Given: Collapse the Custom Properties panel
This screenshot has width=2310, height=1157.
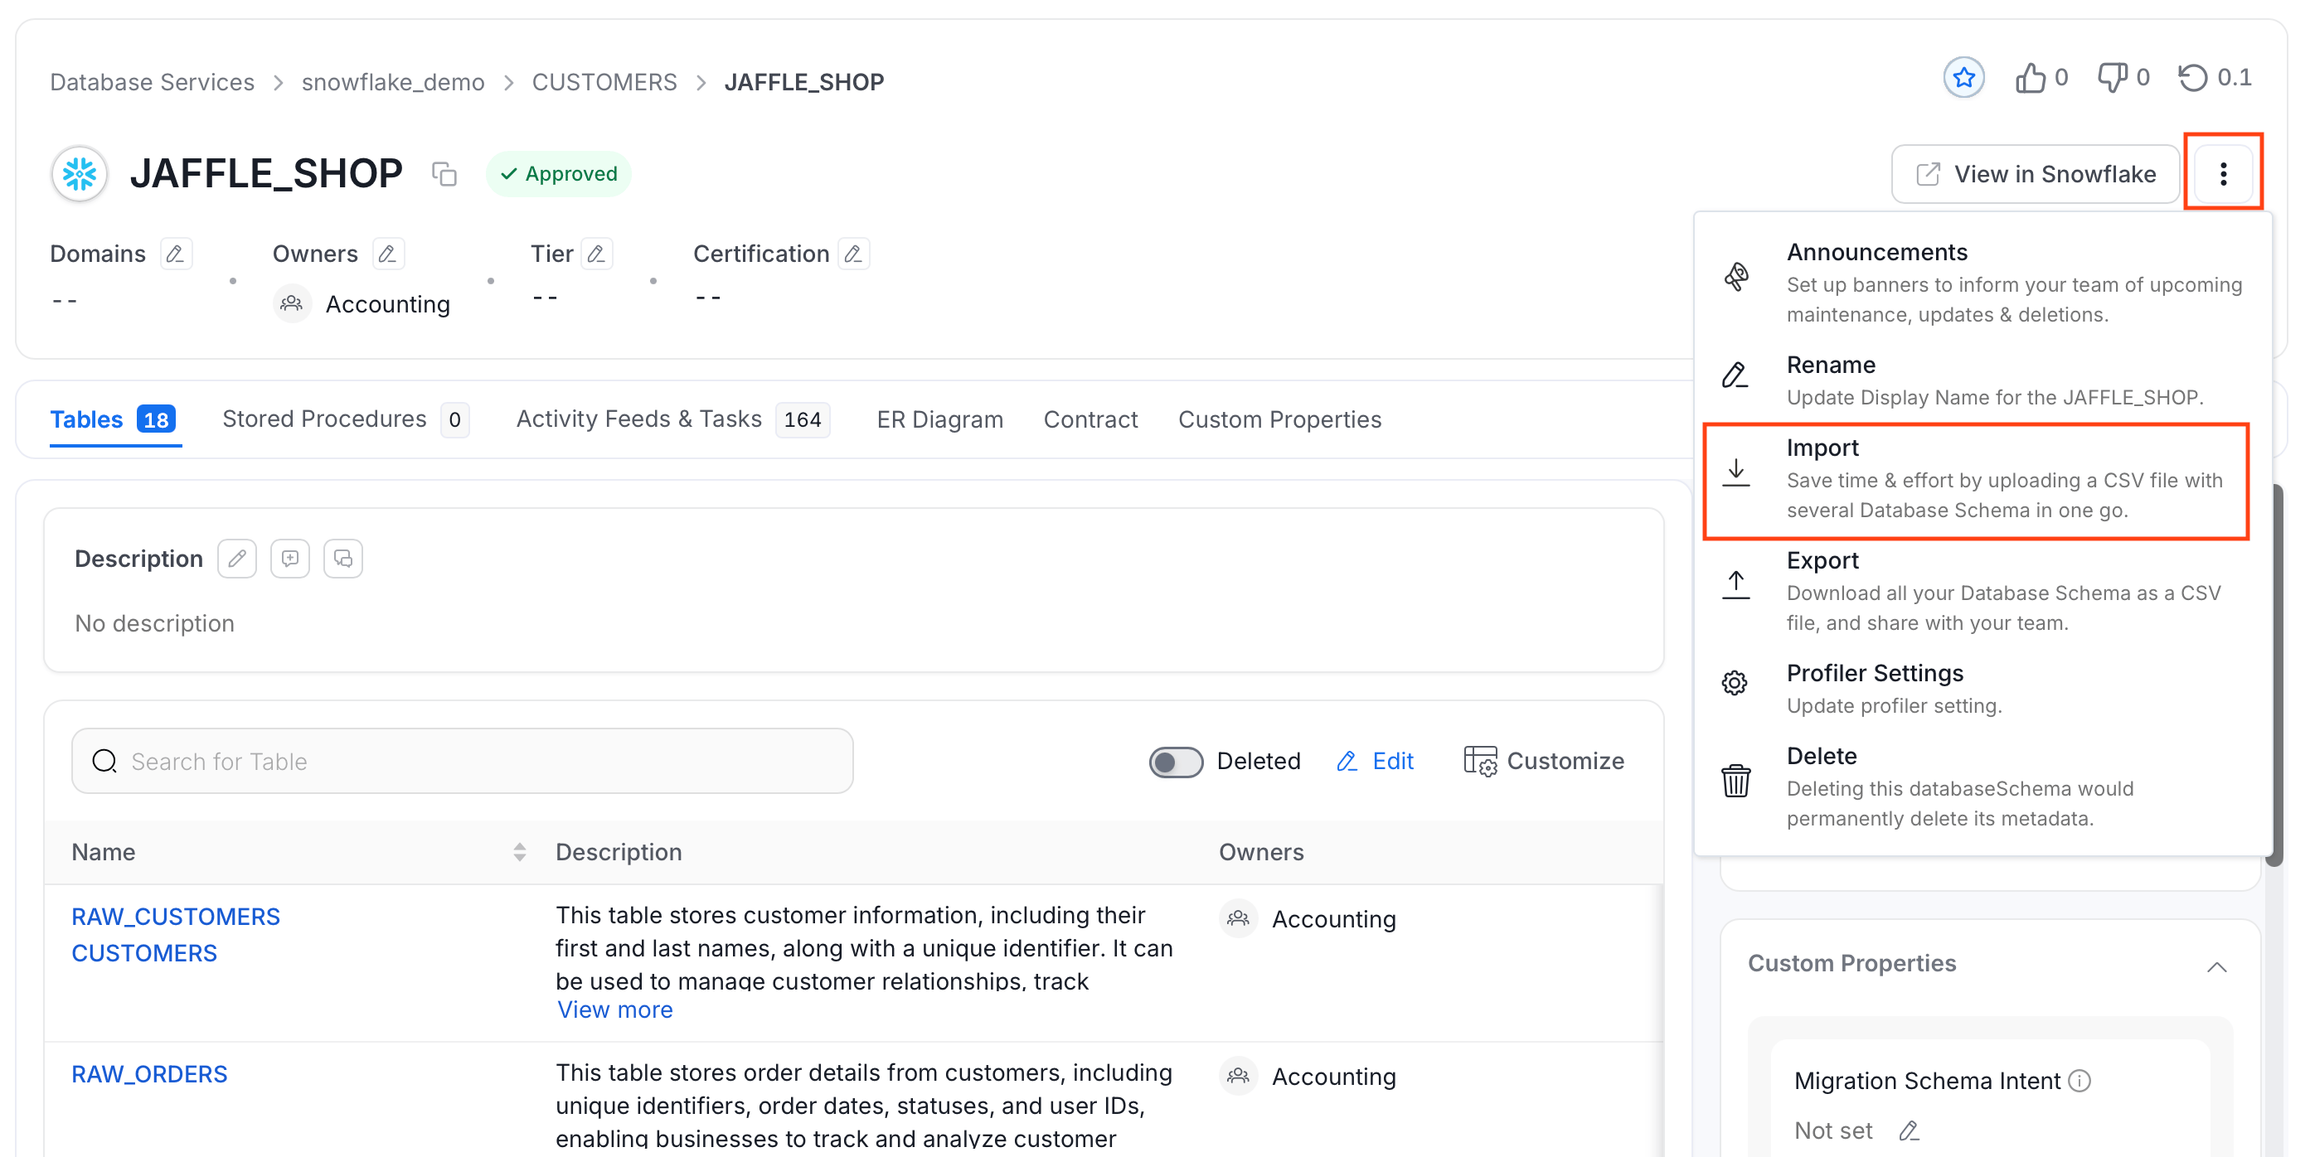Looking at the screenshot, I should tap(2215, 966).
